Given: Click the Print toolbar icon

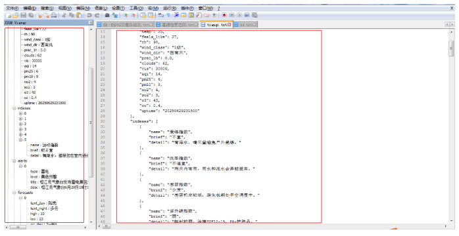Looking at the screenshot, I should [x=54, y=15].
